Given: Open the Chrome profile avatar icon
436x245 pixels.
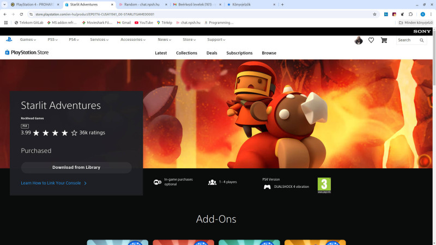Looking at the screenshot, I should (x=423, y=14).
